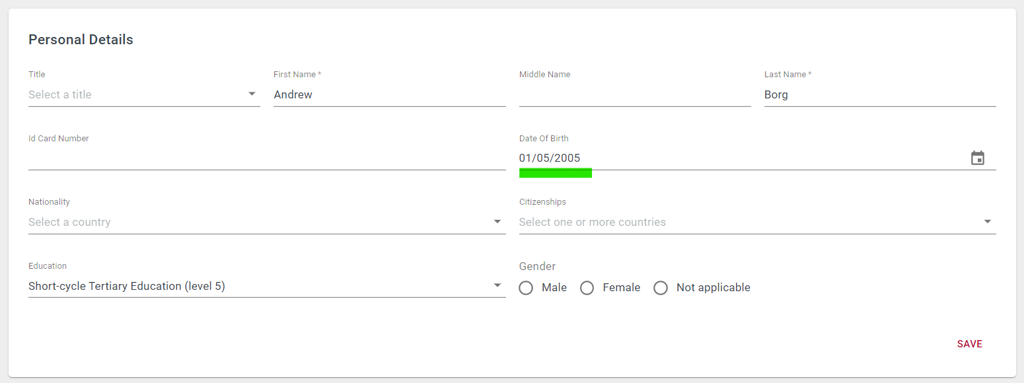Viewport: 1024px width, 383px height.
Task: Click the Education dropdown arrow
Action: (497, 286)
